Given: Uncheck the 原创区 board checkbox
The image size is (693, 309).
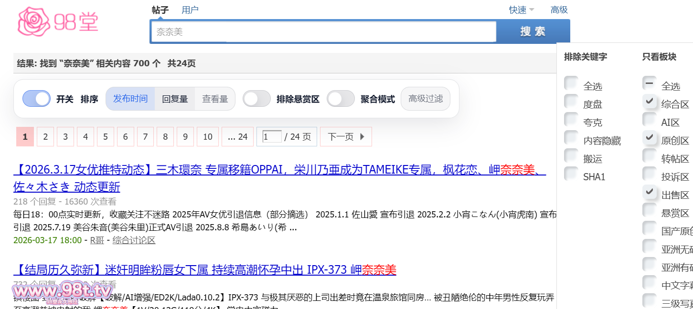Looking at the screenshot, I should click(x=650, y=138).
